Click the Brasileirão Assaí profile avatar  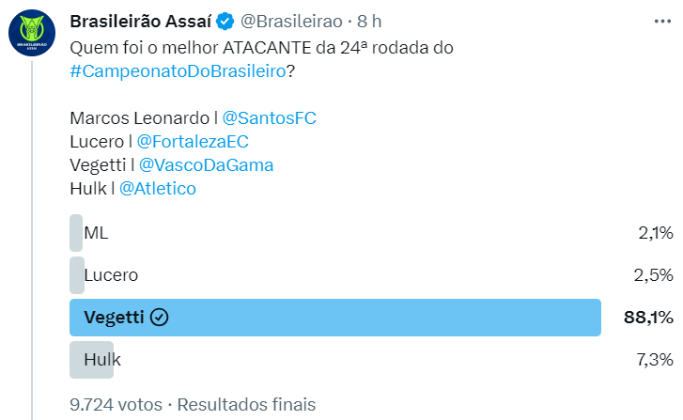pos(36,33)
